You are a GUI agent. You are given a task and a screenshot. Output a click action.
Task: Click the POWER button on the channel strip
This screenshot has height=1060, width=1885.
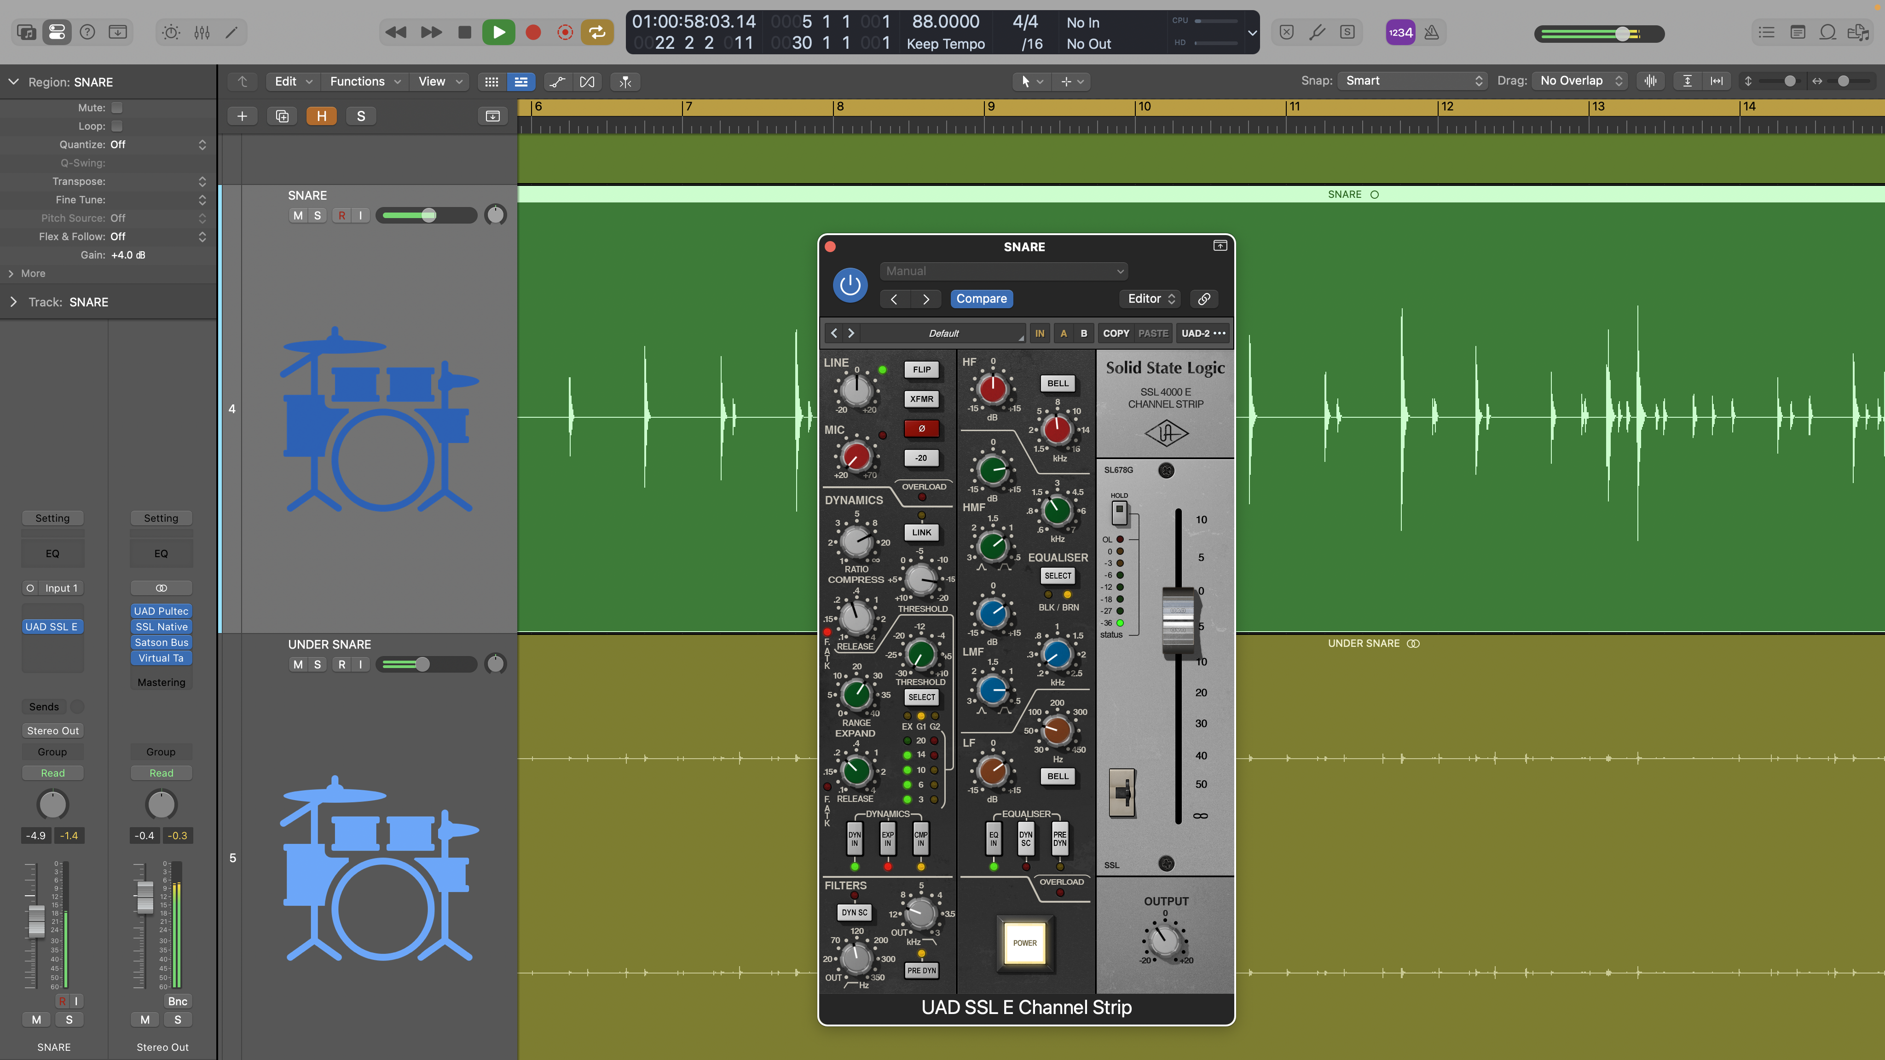[1024, 943]
